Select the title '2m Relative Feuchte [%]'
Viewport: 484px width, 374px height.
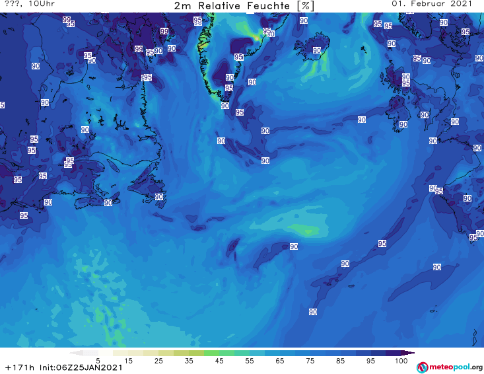click(x=244, y=6)
